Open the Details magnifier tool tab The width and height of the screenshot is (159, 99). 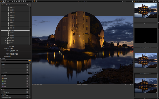(15, 1)
